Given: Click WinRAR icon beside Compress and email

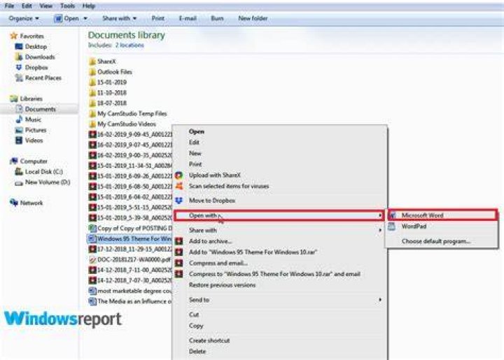Looking at the screenshot, I should pyautogui.click(x=178, y=263).
